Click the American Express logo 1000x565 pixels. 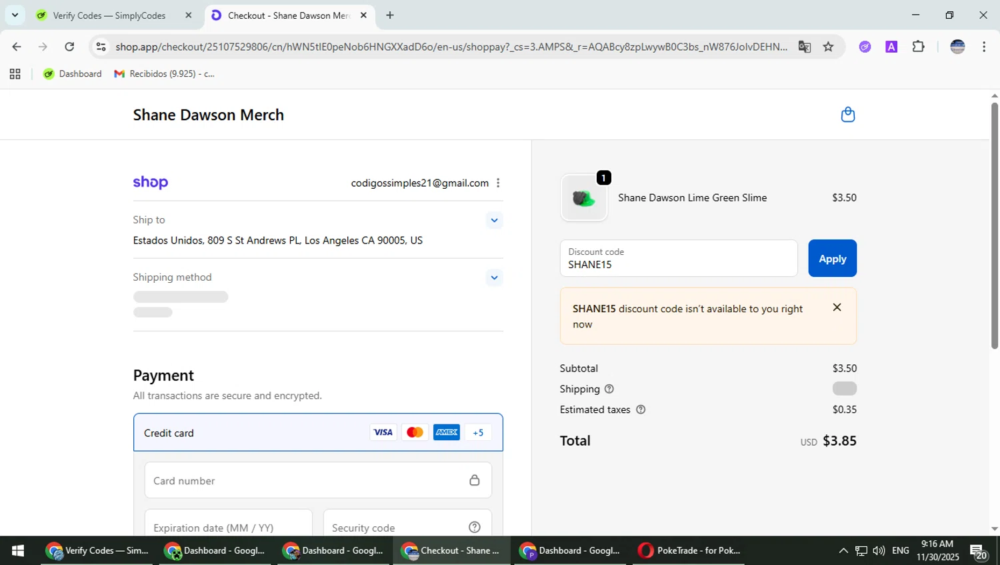pos(447,432)
